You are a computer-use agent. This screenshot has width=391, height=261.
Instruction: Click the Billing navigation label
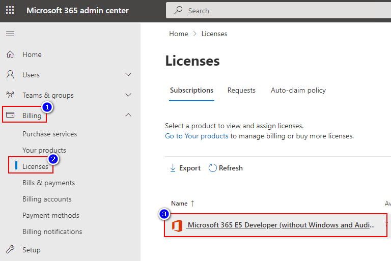click(32, 115)
